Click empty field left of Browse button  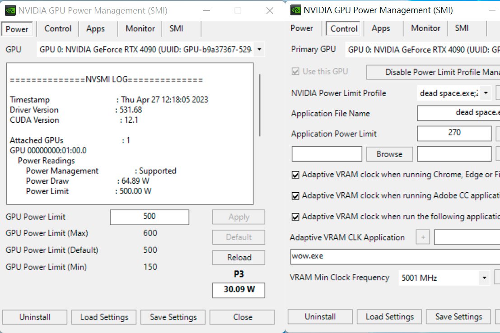tap(327, 154)
